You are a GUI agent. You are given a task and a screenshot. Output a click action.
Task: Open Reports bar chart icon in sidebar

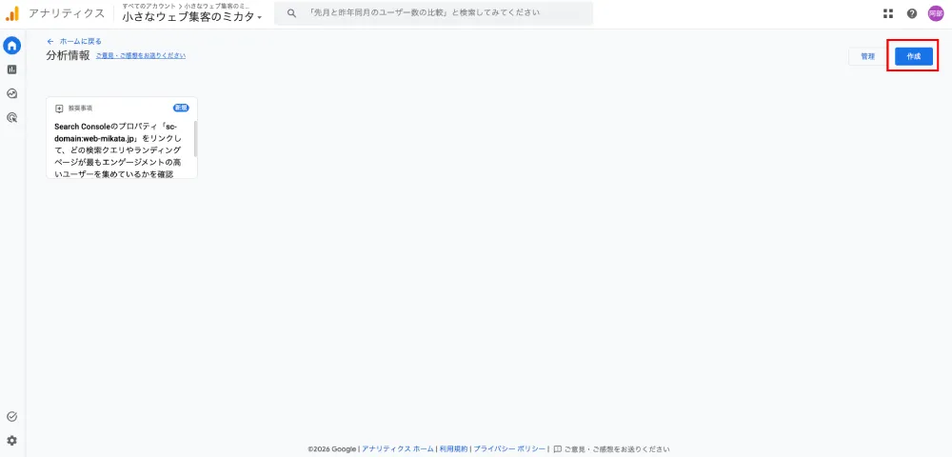pyautogui.click(x=12, y=70)
